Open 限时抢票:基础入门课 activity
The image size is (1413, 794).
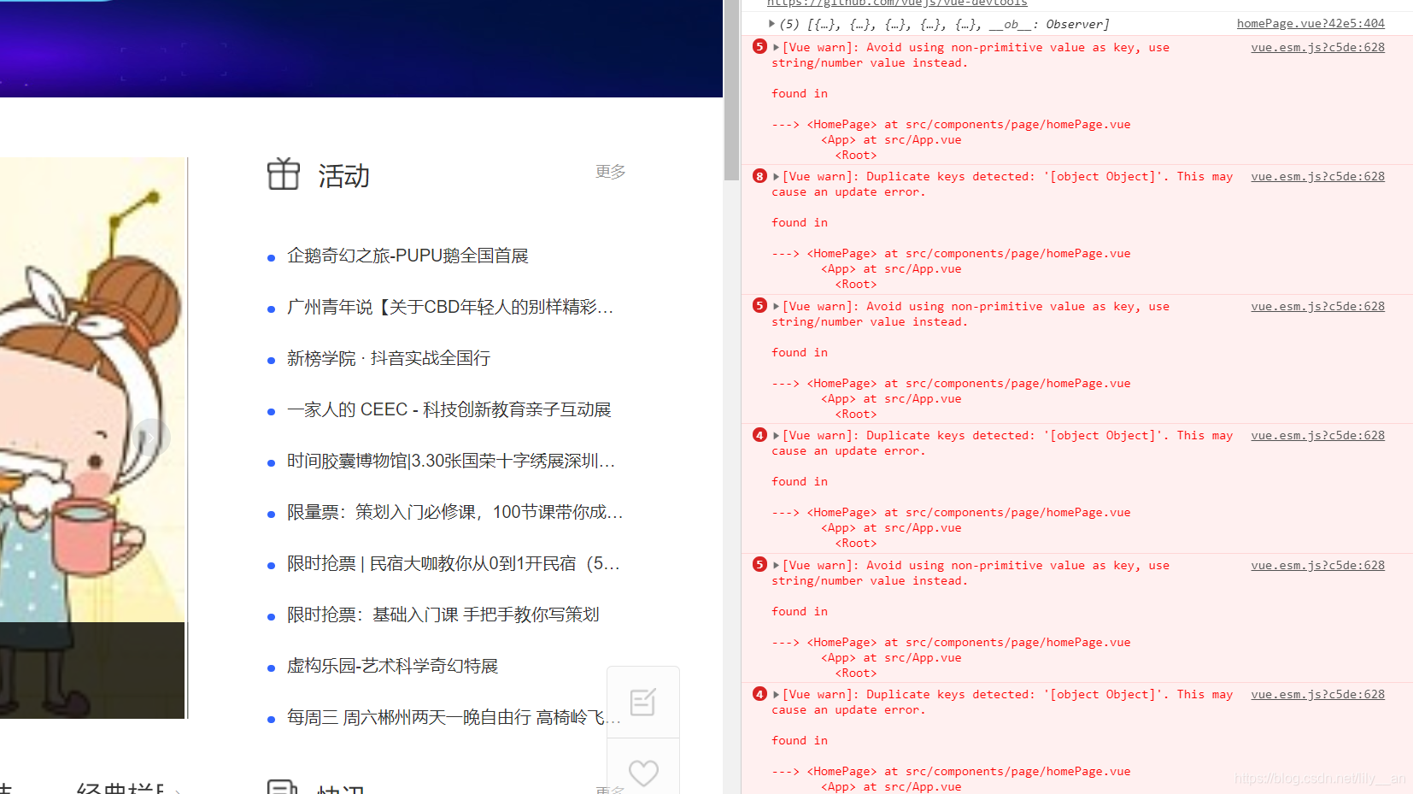(443, 615)
